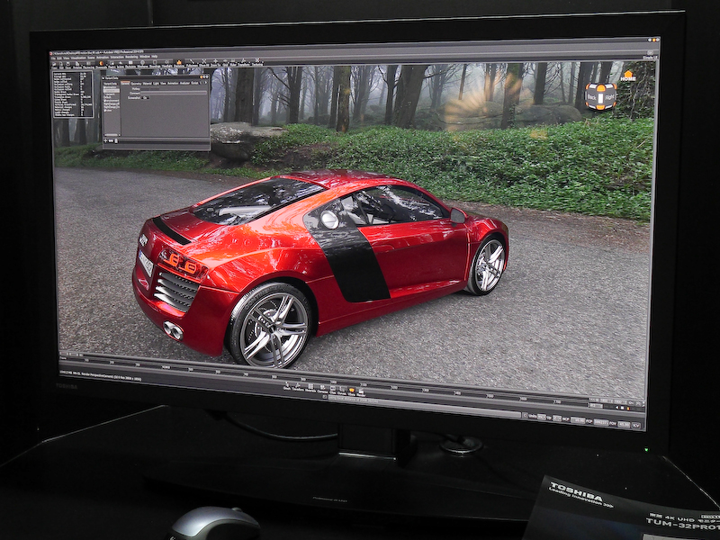Image resolution: width=720 pixels, height=540 pixels.
Task: Open the Cameras quick access icon
Action: click(322, 390)
